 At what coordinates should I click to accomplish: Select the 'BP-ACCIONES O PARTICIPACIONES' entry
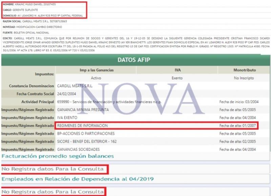click(x=86, y=133)
